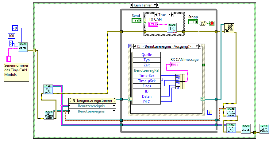Select the Typ event data item

click(x=147, y=60)
